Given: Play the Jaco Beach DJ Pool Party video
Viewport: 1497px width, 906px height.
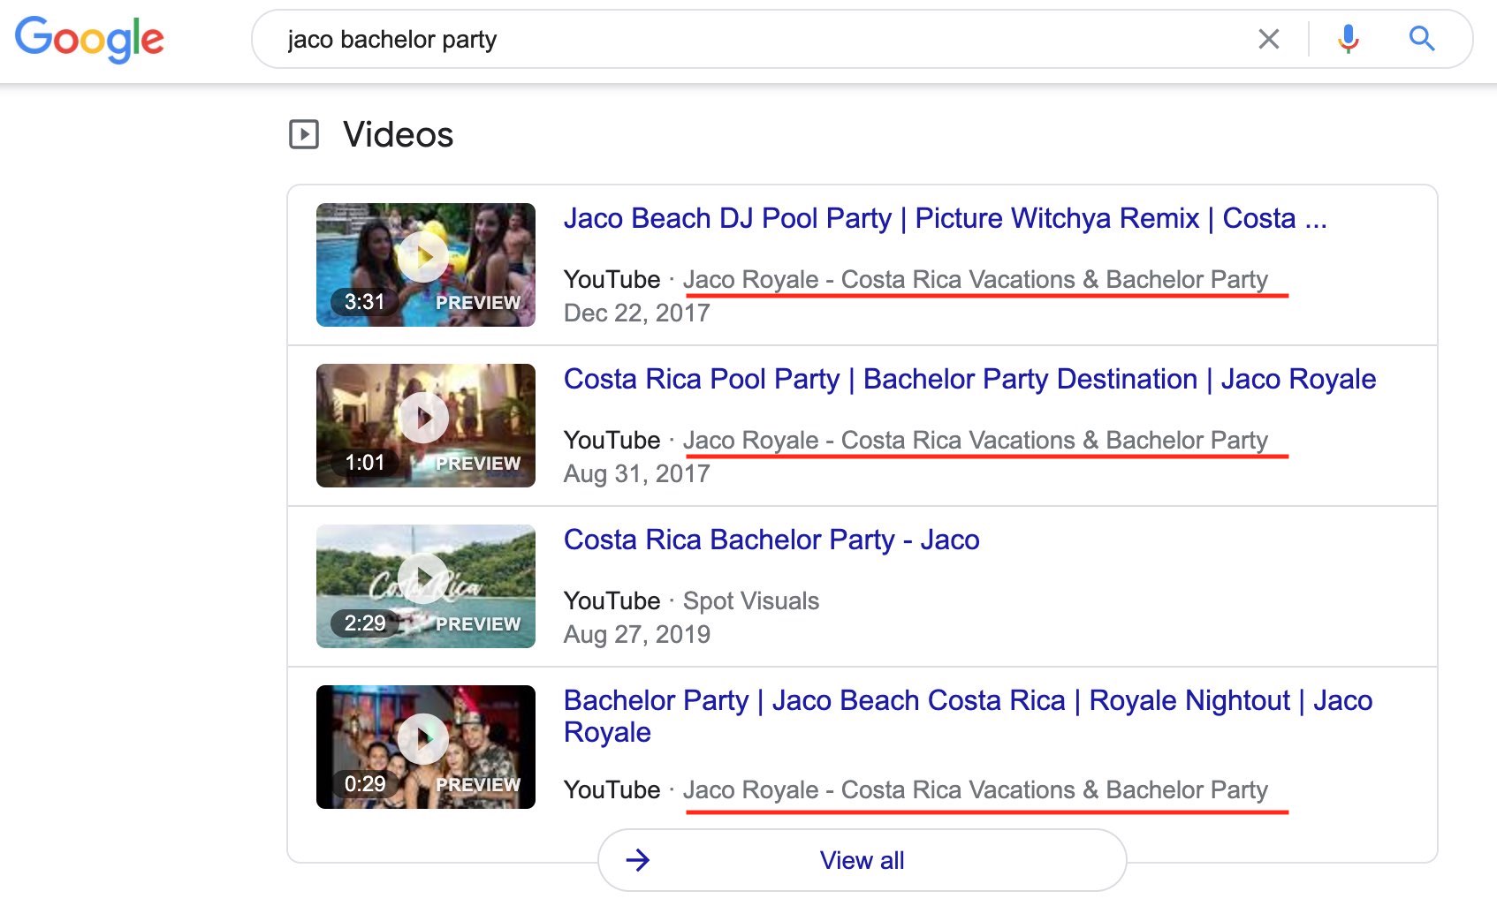Looking at the screenshot, I should pos(425,255).
